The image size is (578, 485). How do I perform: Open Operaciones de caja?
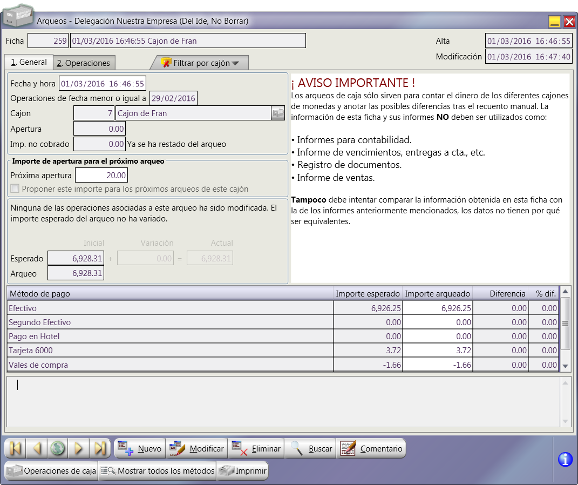[52, 470]
